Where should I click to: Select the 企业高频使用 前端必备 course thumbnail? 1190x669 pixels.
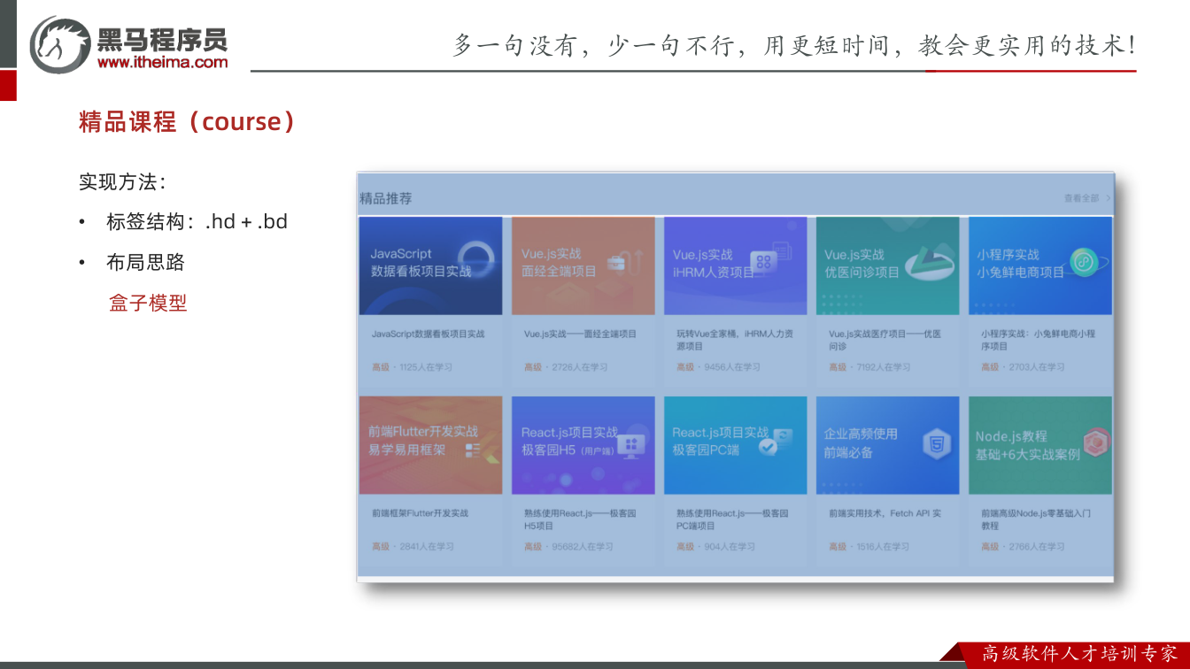tap(888, 445)
